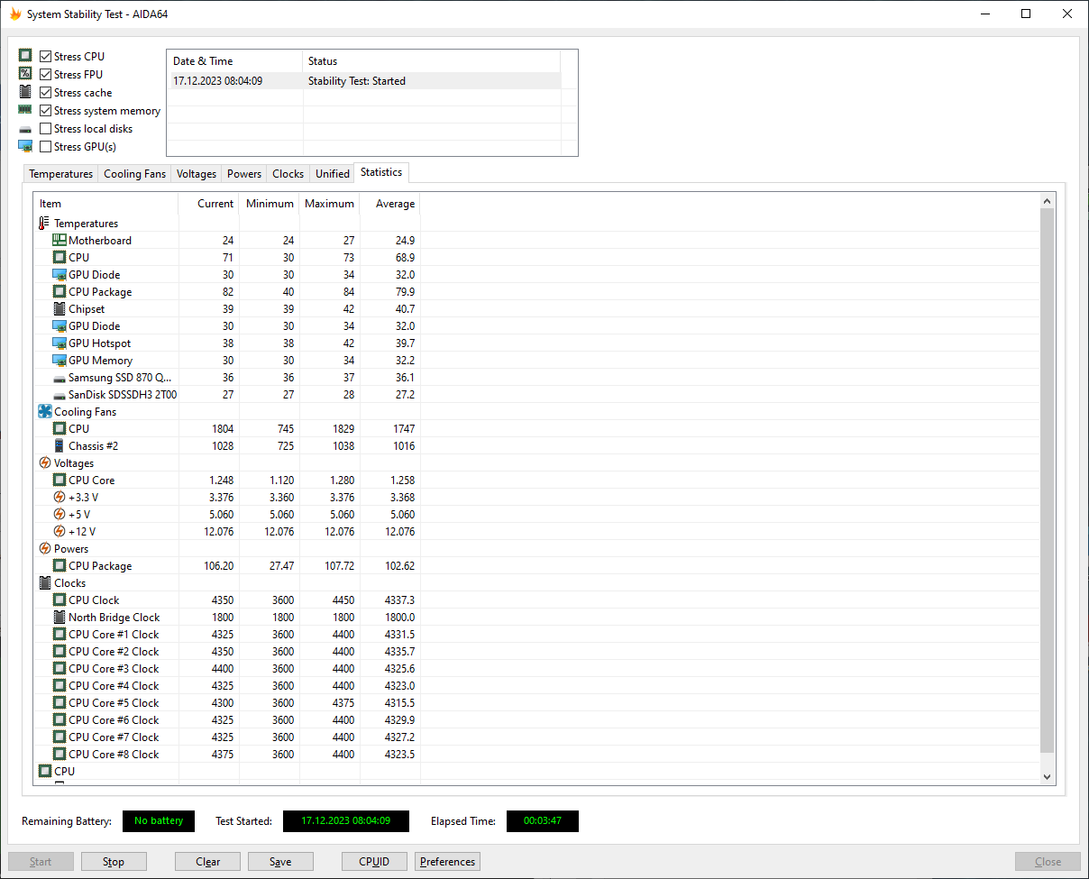Uncheck the Stress FPU checkbox
The image size is (1089, 879).
coord(46,75)
